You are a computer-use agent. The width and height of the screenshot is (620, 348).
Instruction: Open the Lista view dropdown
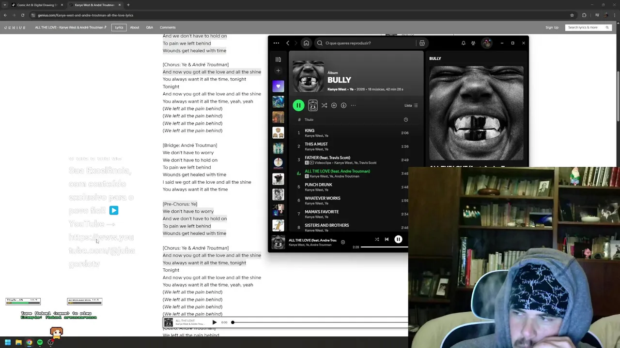pos(411,105)
